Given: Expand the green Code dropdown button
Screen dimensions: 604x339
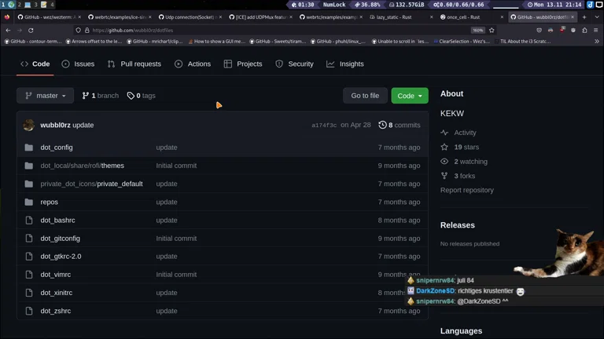Looking at the screenshot, I should (409, 96).
